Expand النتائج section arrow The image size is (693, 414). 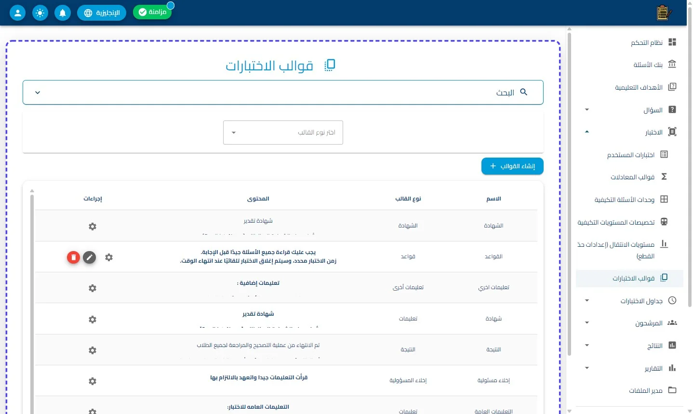point(586,346)
